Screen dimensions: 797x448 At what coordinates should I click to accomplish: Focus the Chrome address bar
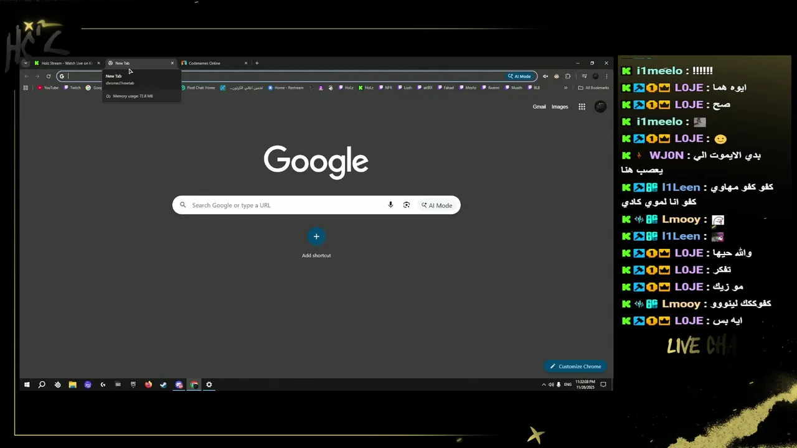(296, 77)
